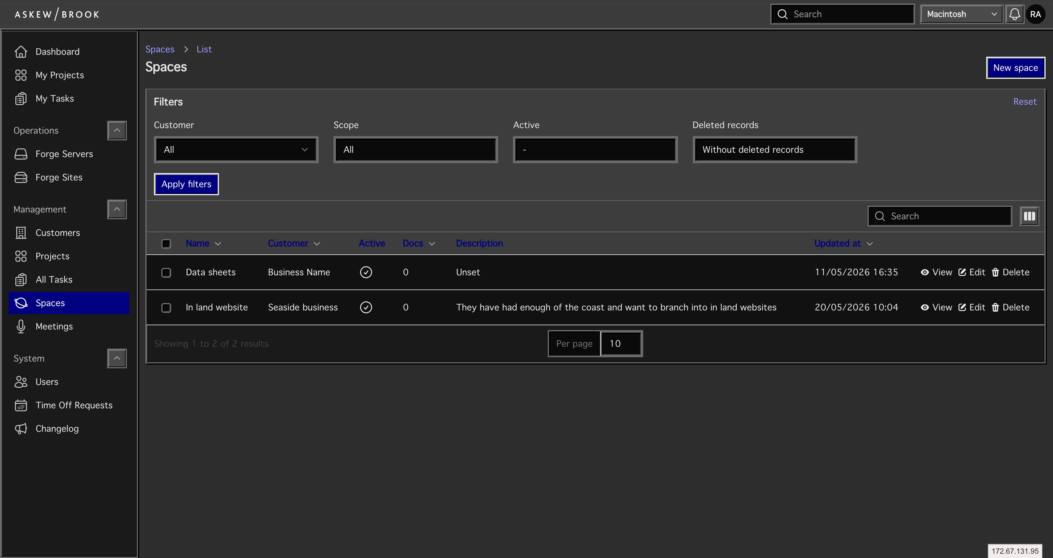Open the Active filter dropdown
The image size is (1053, 558).
pyautogui.click(x=595, y=150)
